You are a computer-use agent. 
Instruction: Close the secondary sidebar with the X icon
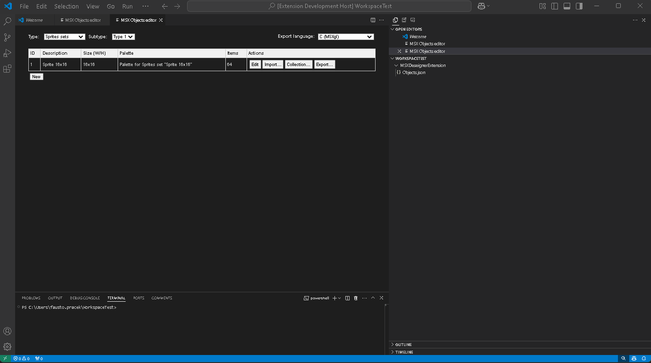[x=643, y=20]
